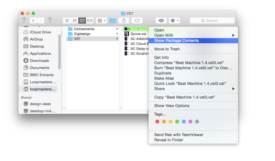Expand the Share submenu
This screenshot has width=275, height=161.
pos(193,89)
